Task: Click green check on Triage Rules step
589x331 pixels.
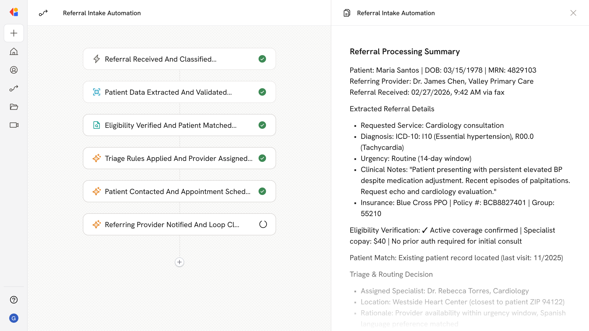Action: [x=262, y=158]
